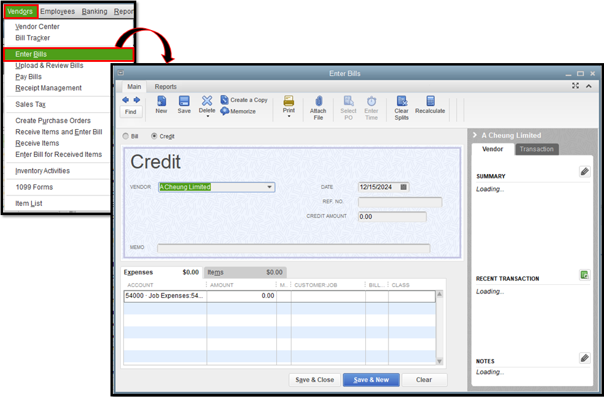Click the expense amount cell 0.00
The height and width of the screenshot is (397, 604).
click(241, 296)
